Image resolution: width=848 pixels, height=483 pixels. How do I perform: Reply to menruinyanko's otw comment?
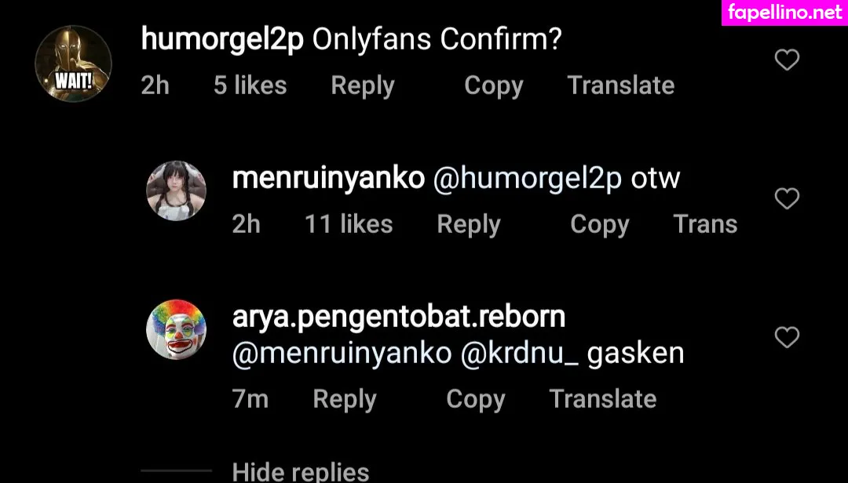click(468, 224)
